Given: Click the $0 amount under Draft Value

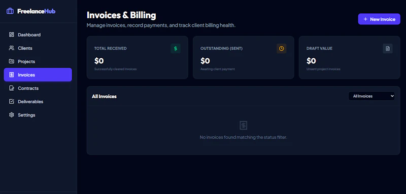Looking at the screenshot, I should [x=311, y=61].
